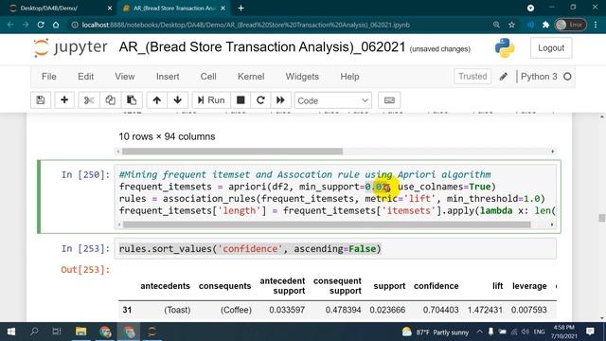Open the Windows Start menu
Viewport: 606px width, 341px height.
(11, 332)
